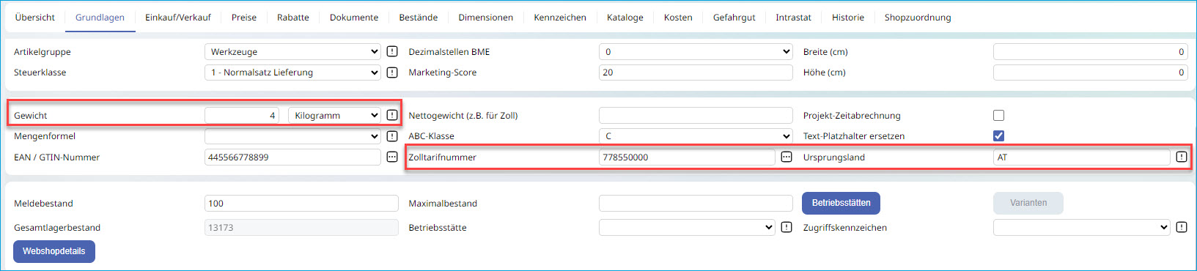The height and width of the screenshot is (271, 1197).
Task: Click the Gesamtlagerbestand field showing 13173
Action: click(x=301, y=227)
